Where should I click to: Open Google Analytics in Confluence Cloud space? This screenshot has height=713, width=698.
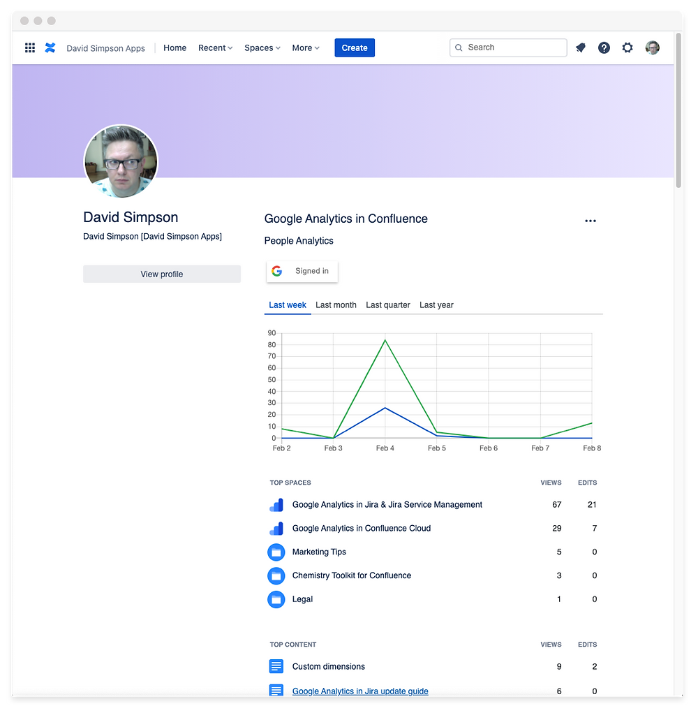362,529
